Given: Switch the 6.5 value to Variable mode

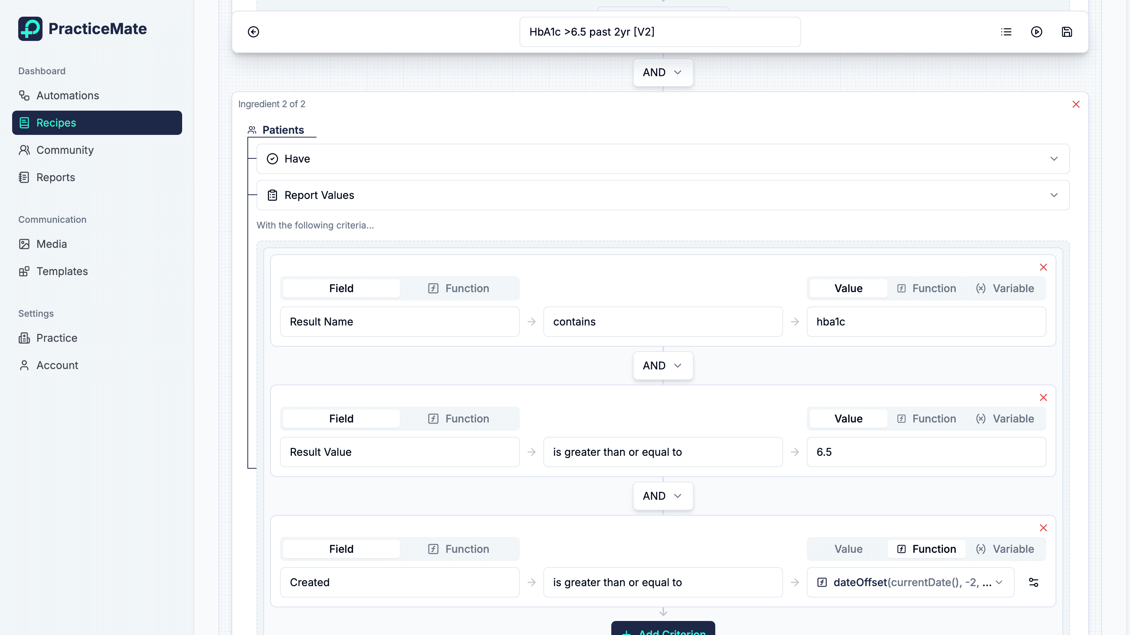Looking at the screenshot, I should coord(1006,418).
